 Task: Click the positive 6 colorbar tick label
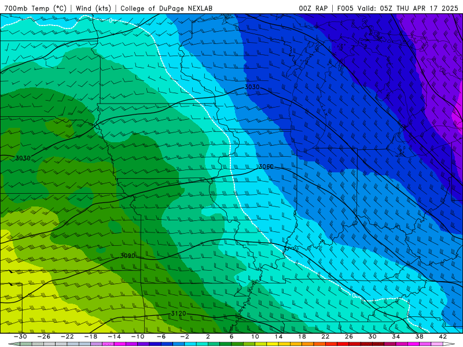(231, 337)
